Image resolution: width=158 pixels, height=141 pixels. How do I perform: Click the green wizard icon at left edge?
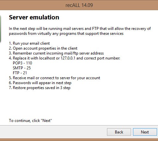coord(0,29)
